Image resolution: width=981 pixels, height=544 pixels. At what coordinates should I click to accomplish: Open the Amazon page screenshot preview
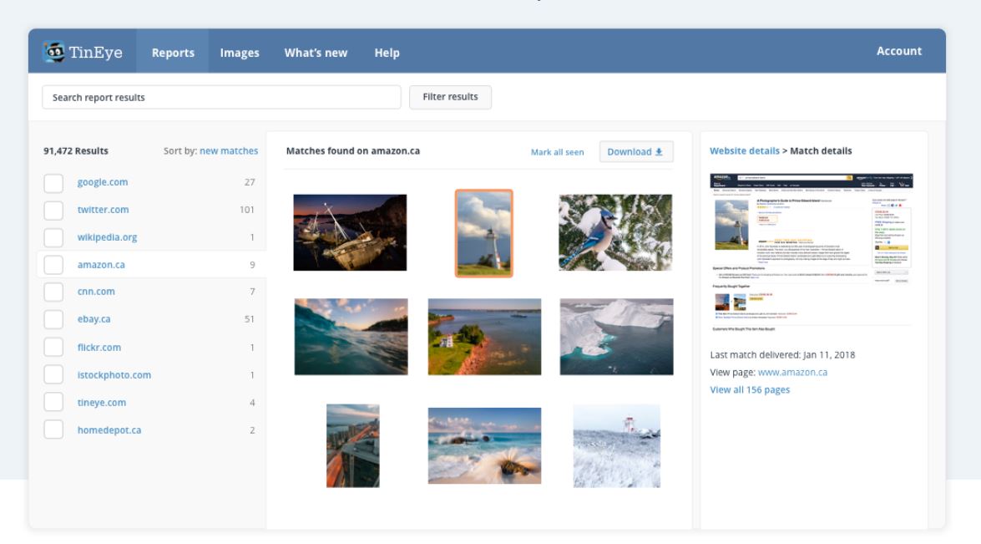812,252
